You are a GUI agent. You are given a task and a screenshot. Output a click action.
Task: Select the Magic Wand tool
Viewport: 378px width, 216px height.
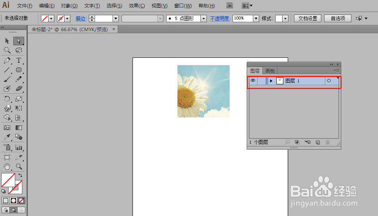pyautogui.click(x=7, y=50)
